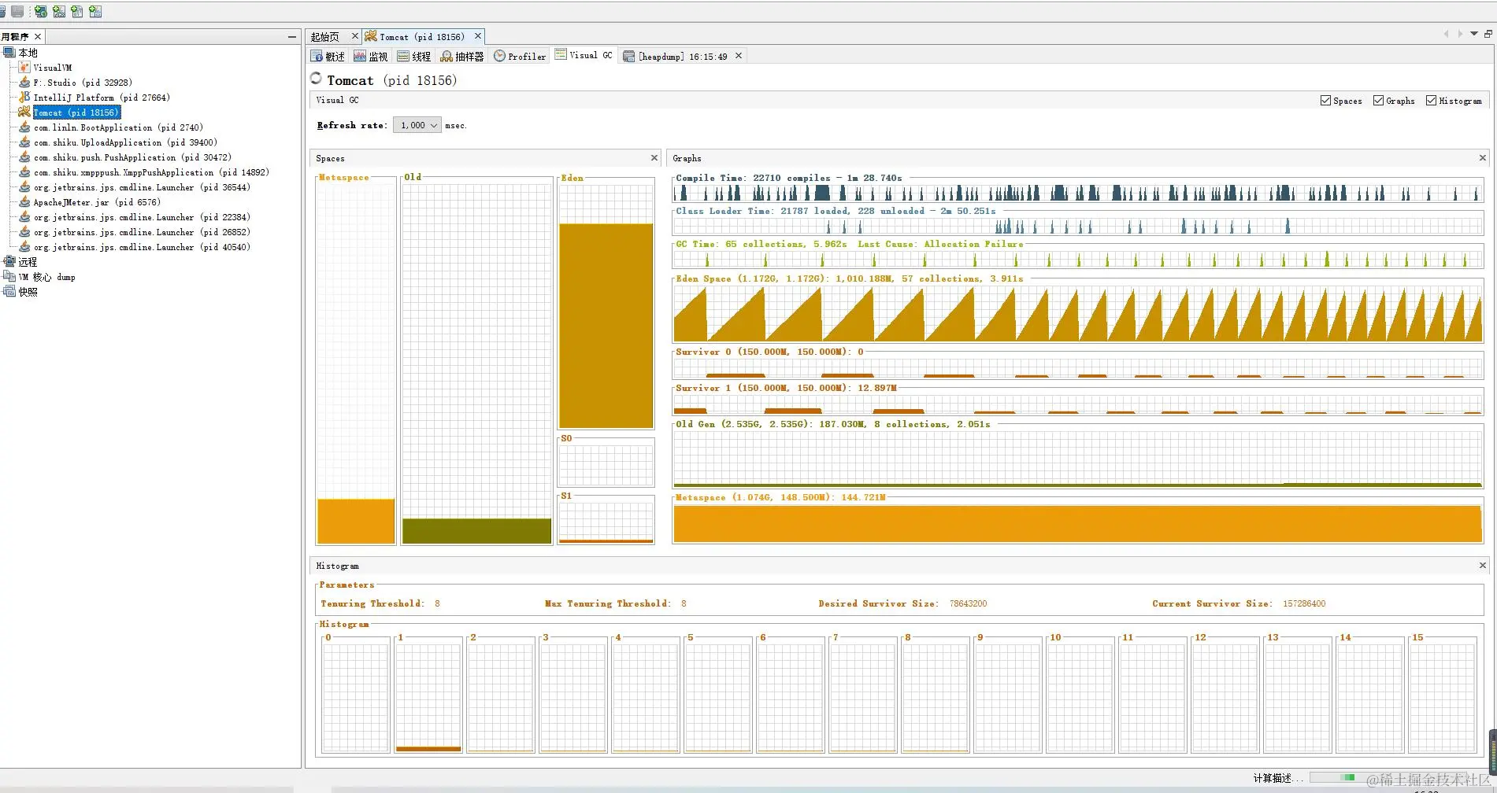The image size is (1497, 793).
Task: Select com.shiku.push.PushApplication (pid 30472)
Action: [x=132, y=157]
